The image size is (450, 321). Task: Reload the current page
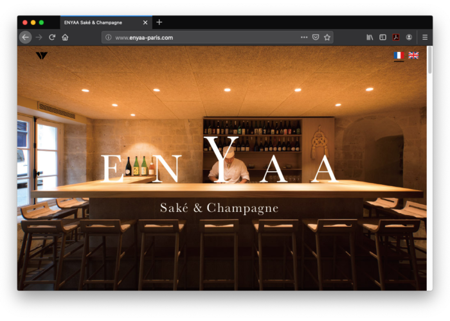[x=52, y=37]
